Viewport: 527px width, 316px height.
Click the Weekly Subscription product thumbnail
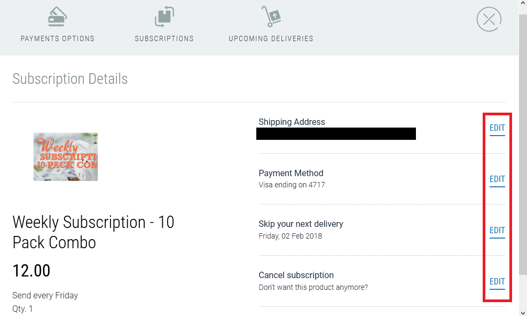(x=66, y=156)
